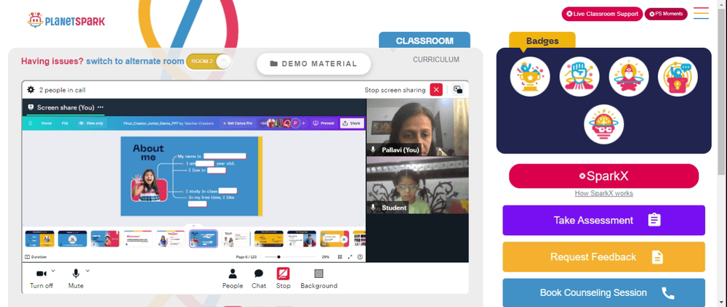Click Canva Present button
The height and width of the screenshot is (307, 727).
tap(324, 123)
